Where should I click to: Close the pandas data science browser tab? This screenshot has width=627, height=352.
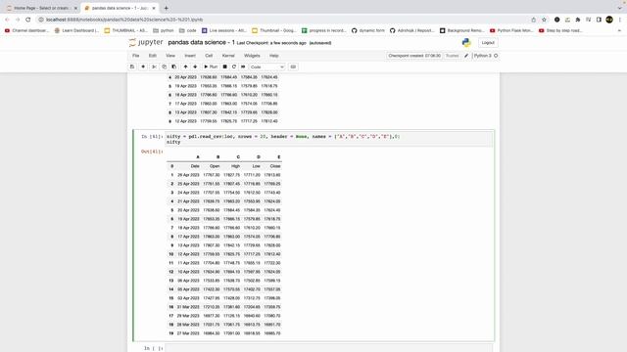(154, 8)
